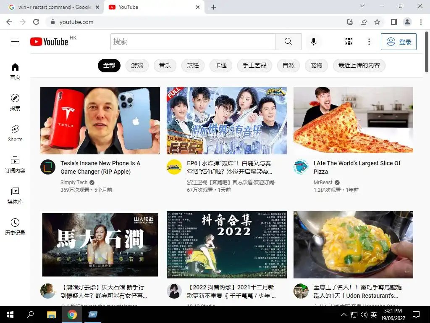Click install app icon in address bar
430x323 pixels.
350,22
